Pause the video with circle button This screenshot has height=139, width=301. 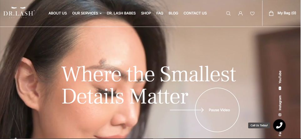point(217,110)
